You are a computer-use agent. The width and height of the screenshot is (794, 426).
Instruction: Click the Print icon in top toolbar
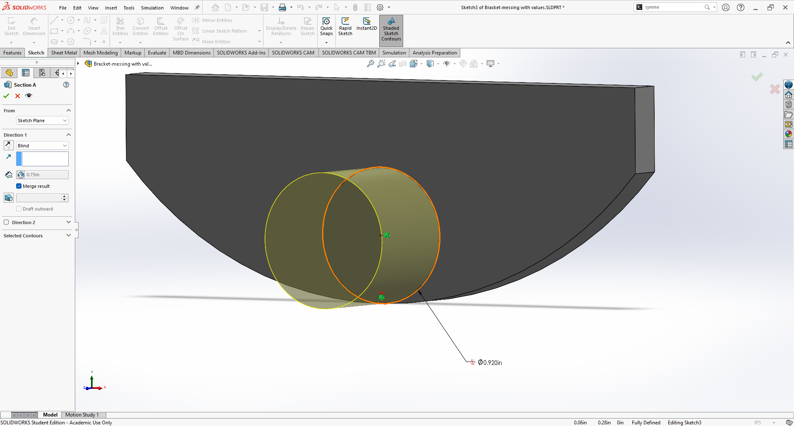point(282,7)
